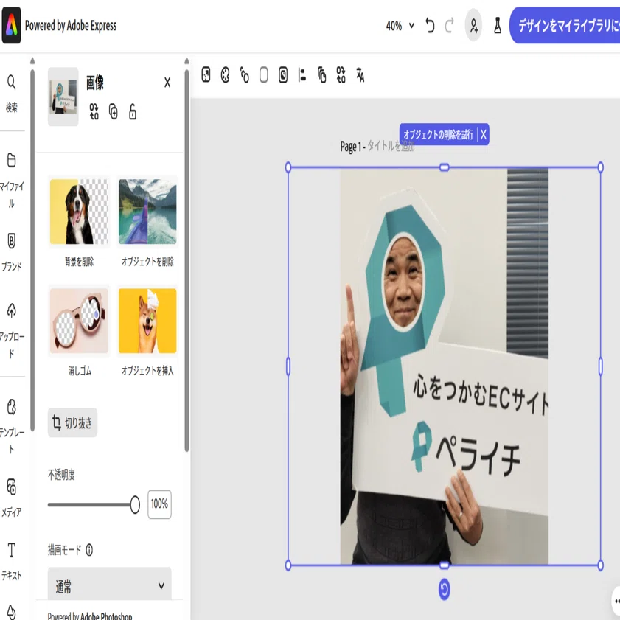Click the 不透明度 opacity slider handle

[135, 504]
